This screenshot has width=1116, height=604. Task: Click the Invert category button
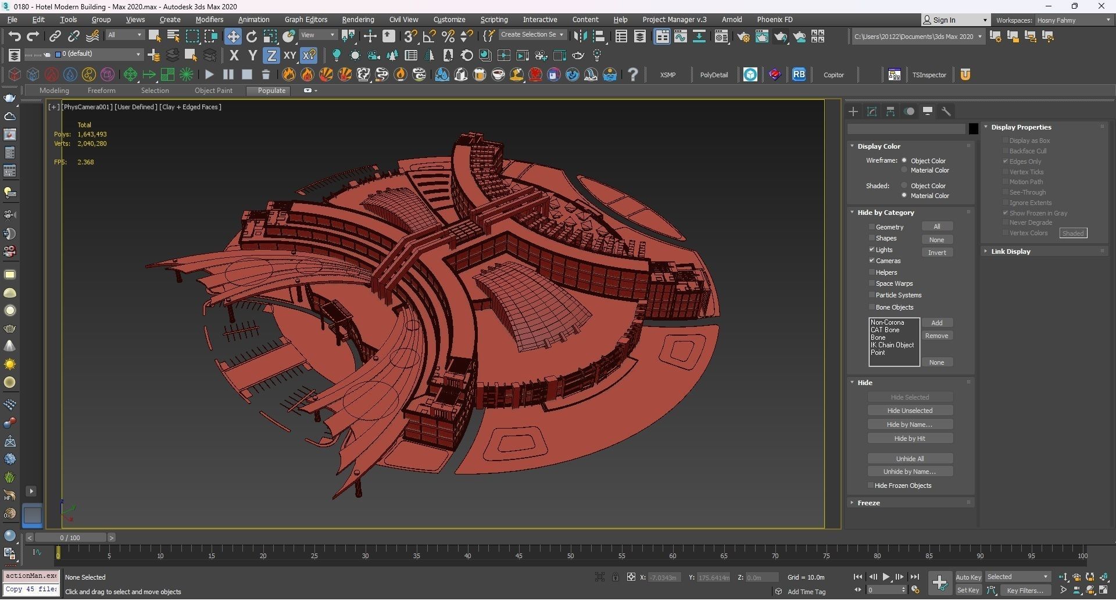point(937,253)
